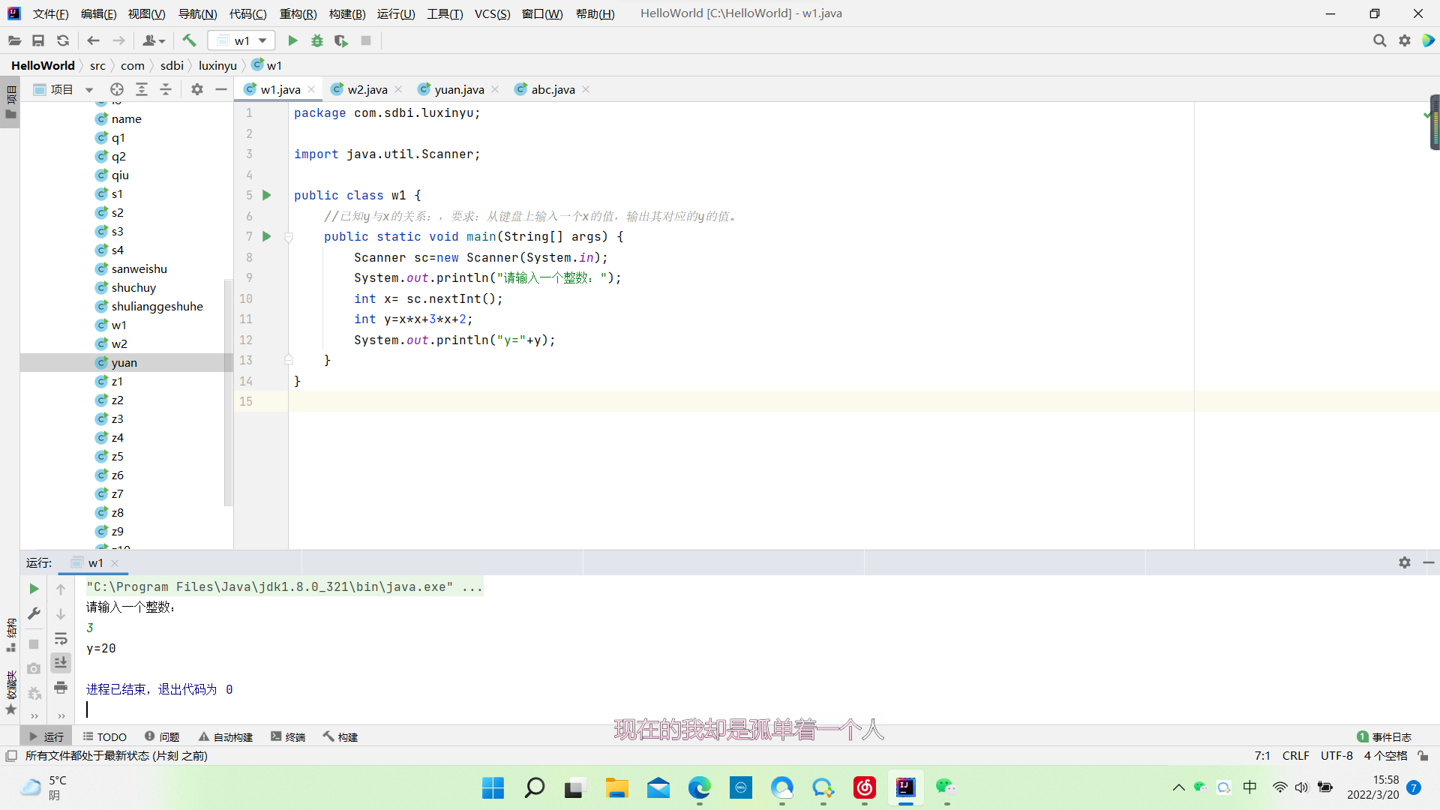Rerun w1 in the Run panel
The image size is (1440, 810).
[34, 589]
